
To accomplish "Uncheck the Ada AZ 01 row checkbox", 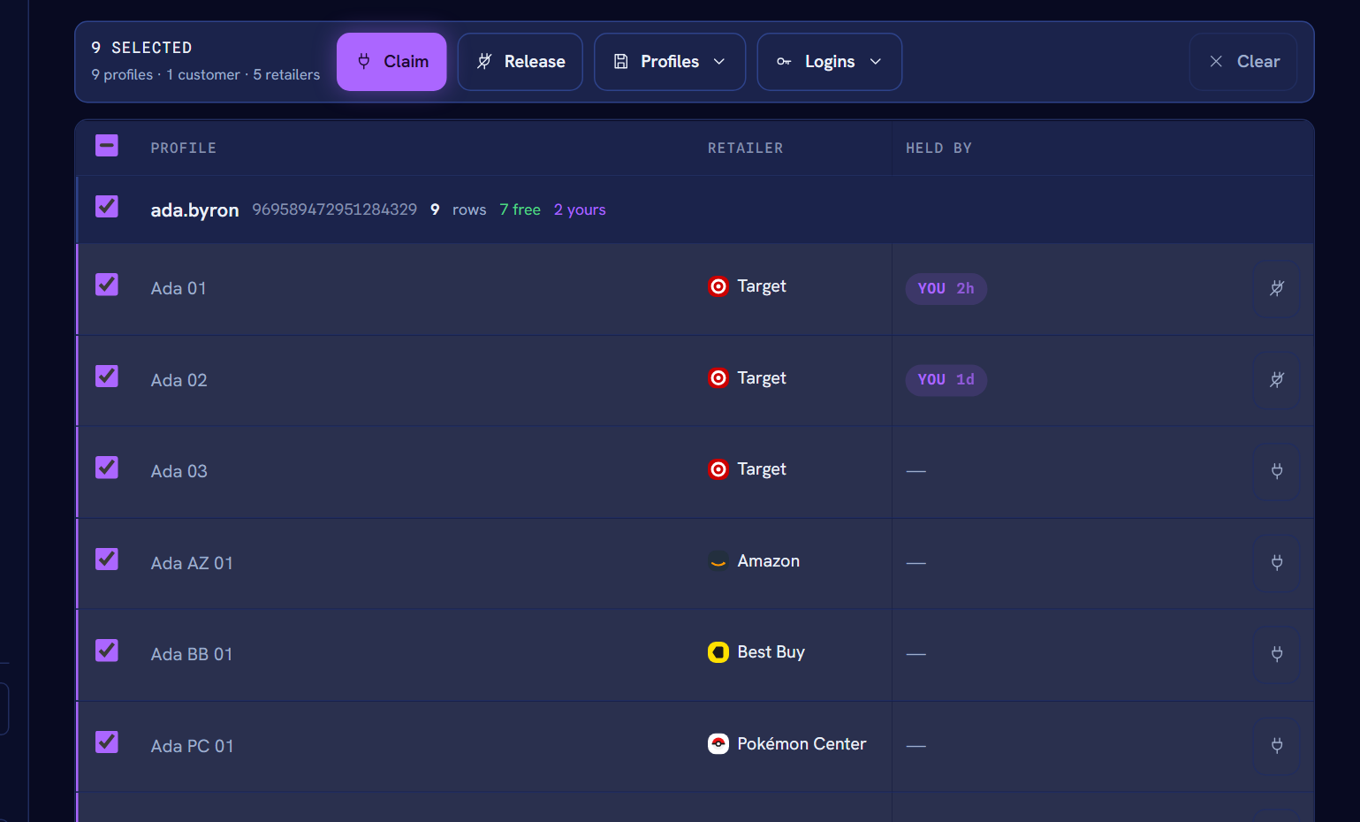I will point(107,559).
